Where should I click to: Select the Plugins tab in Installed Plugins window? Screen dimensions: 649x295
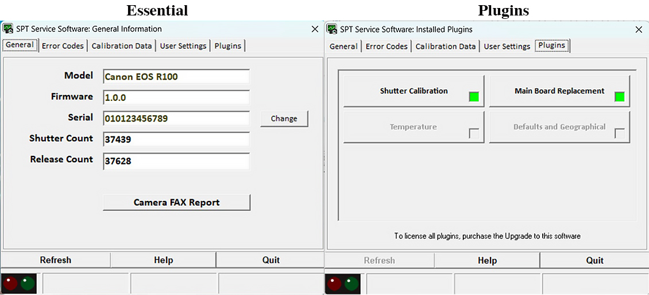552,45
